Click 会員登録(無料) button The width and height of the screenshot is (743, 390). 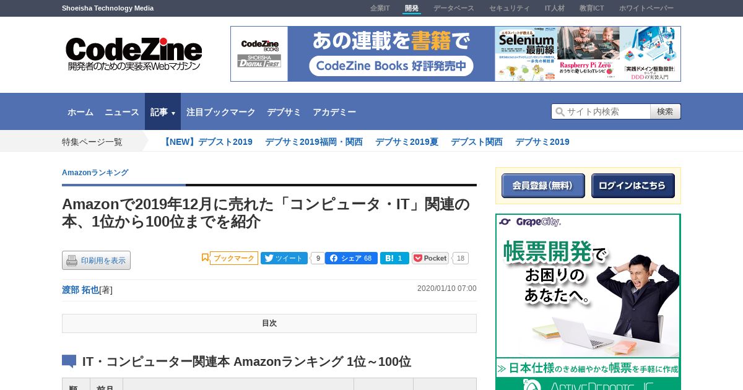tap(543, 186)
